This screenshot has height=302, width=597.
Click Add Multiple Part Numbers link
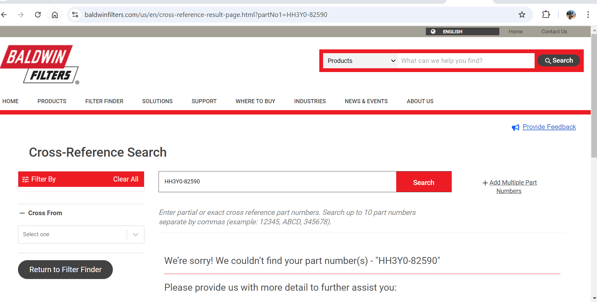513,187
